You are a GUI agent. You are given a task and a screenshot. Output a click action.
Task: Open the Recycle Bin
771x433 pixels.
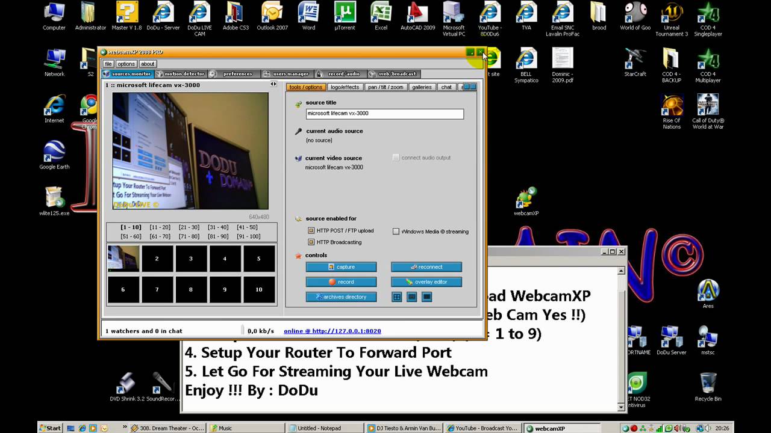708,387
